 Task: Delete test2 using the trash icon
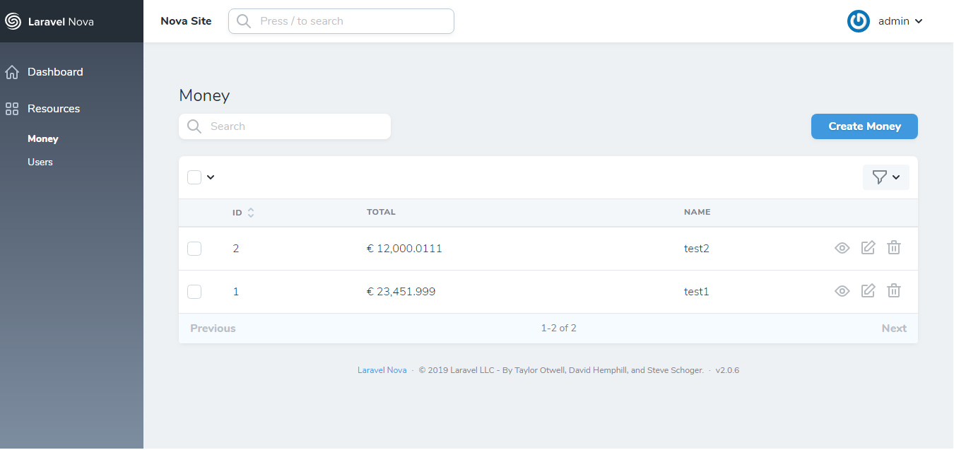pos(894,248)
